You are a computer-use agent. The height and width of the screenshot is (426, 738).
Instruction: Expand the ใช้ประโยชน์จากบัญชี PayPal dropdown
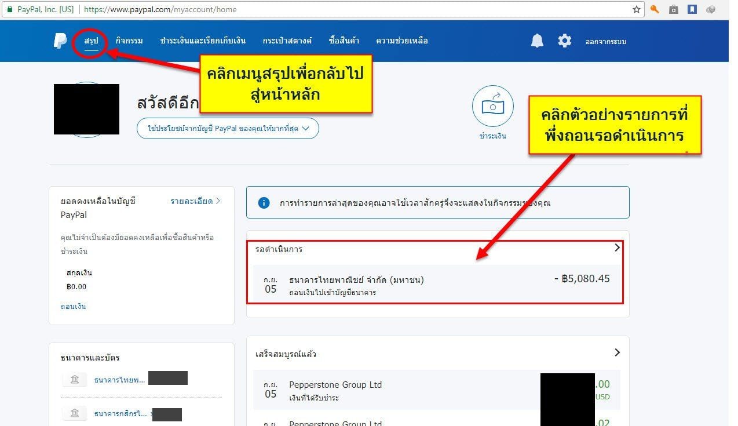(228, 128)
